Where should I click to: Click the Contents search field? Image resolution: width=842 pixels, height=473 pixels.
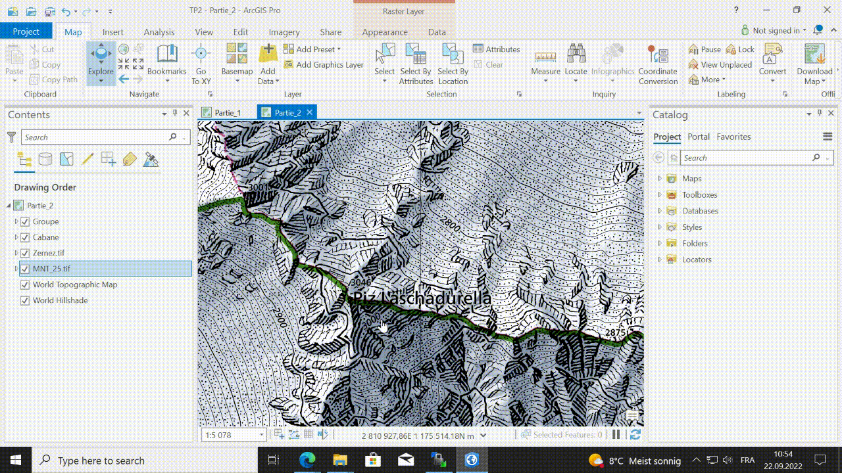tap(95, 137)
